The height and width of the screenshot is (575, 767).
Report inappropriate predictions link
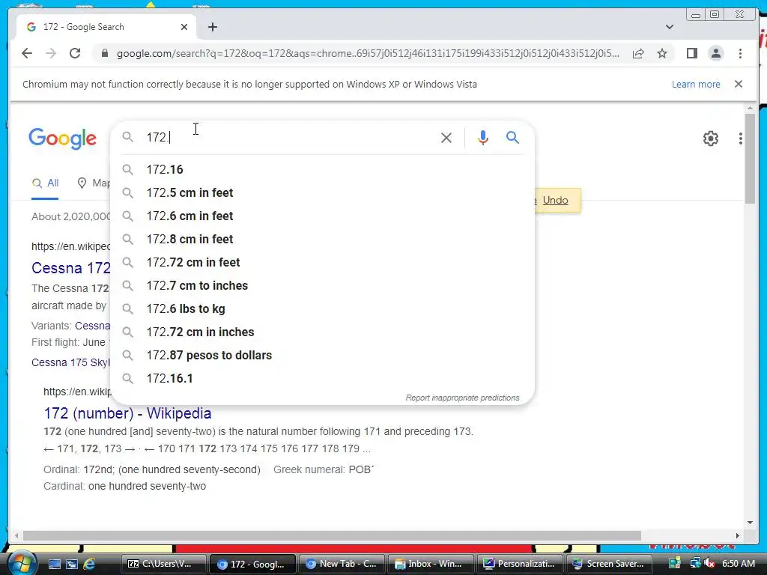[x=462, y=398]
